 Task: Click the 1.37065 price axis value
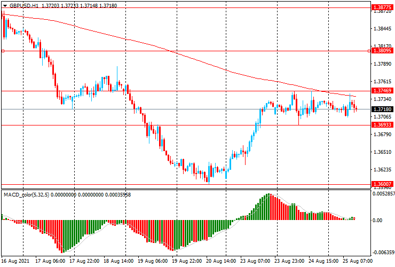(383, 117)
